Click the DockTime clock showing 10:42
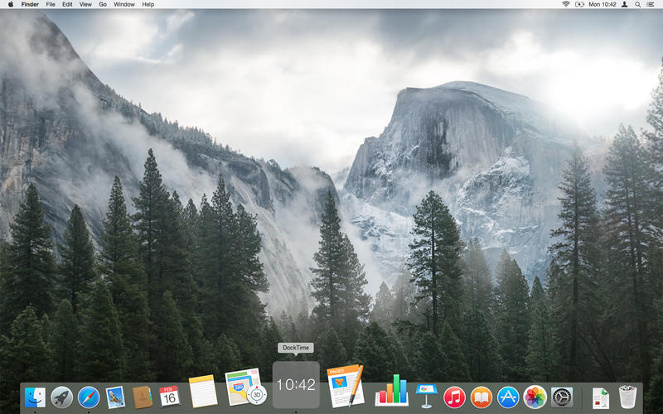 point(296,385)
